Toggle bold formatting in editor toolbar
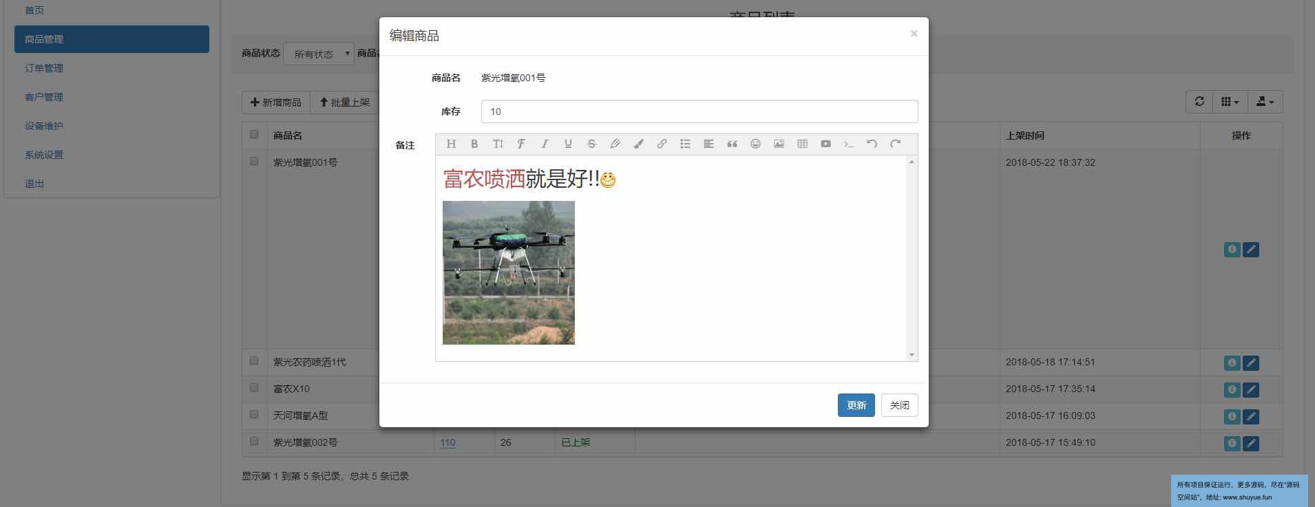Screen dimensions: 1315x507 point(474,144)
